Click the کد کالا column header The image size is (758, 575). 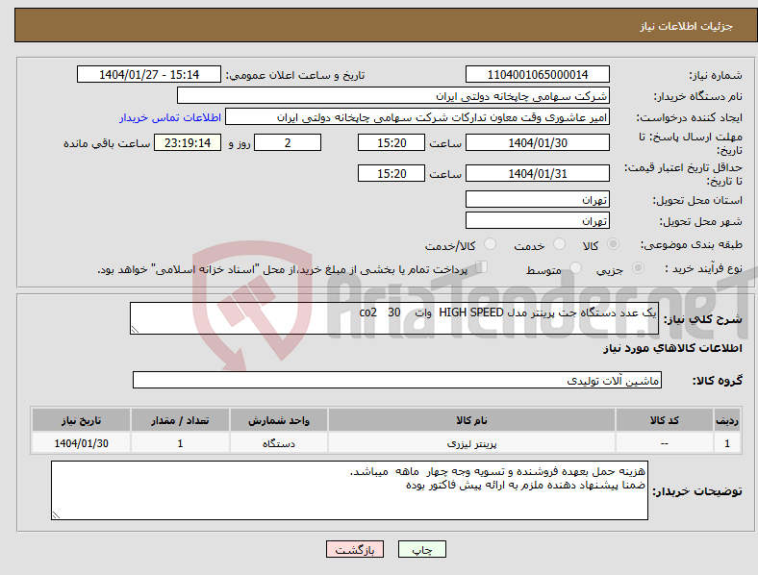point(665,420)
